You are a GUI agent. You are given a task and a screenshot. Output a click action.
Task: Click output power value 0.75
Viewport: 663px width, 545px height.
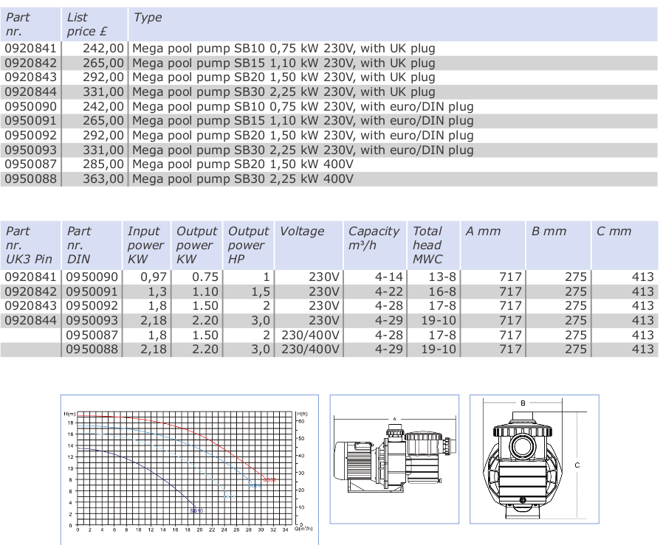pyautogui.click(x=205, y=277)
